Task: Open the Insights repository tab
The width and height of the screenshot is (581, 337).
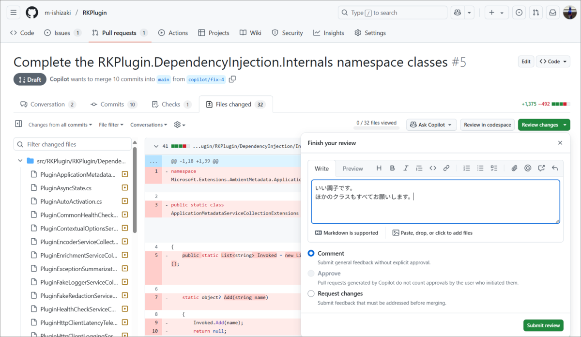Action: [x=329, y=33]
